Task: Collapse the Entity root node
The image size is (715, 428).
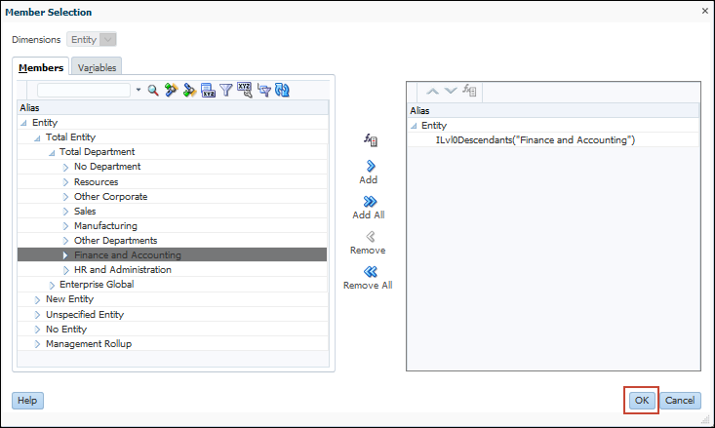Action: 23,123
